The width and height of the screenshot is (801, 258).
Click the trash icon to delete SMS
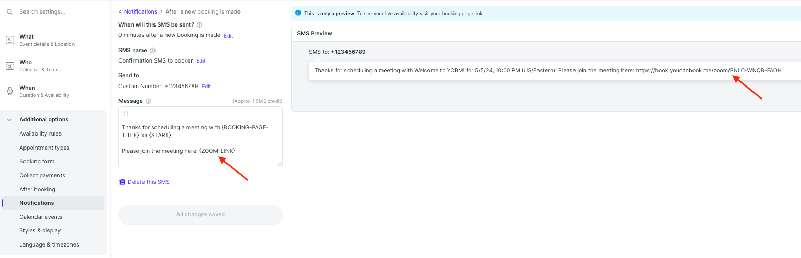(122, 182)
